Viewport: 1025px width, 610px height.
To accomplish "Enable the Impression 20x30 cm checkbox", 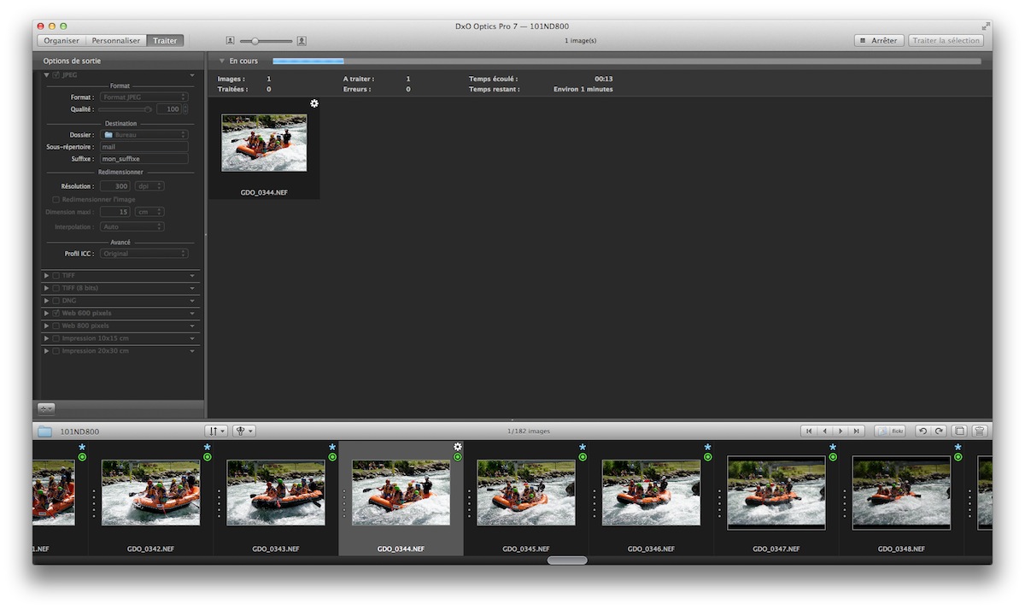I will click(x=56, y=351).
